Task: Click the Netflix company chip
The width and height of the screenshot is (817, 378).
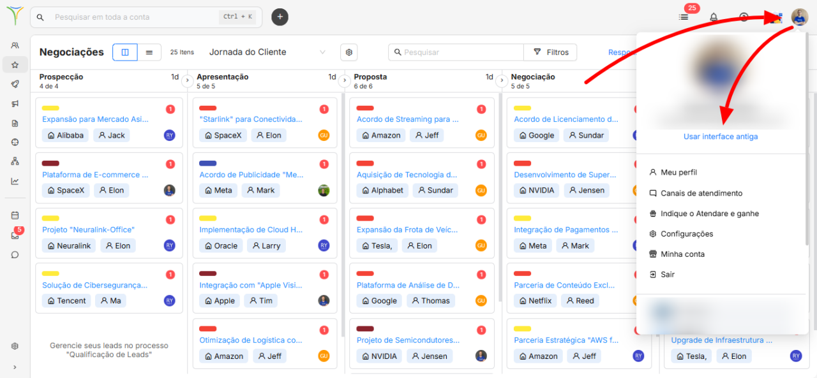Action: pyautogui.click(x=535, y=301)
